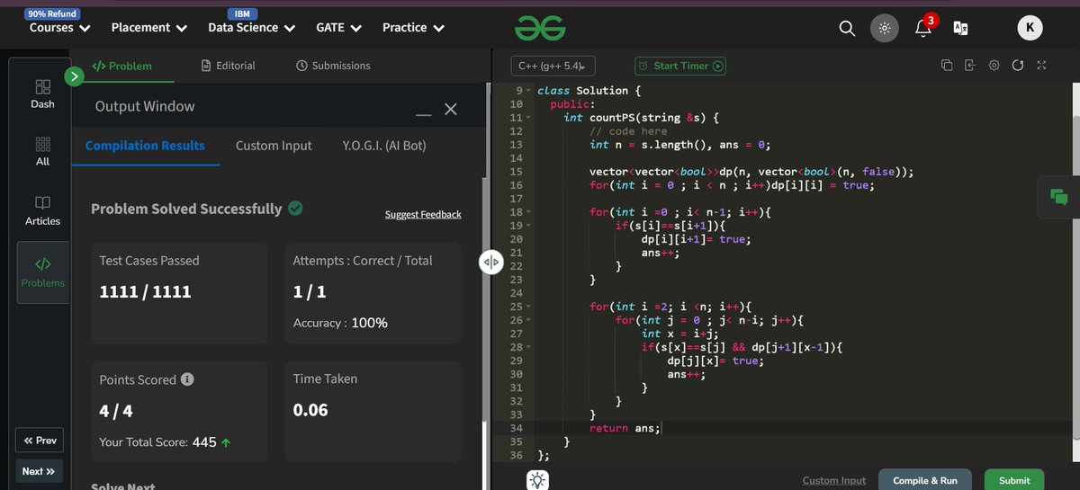The height and width of the screenshot is (490, 1080).
Task: Click the import code icon in editor toolbar
Action: [969, 66]
